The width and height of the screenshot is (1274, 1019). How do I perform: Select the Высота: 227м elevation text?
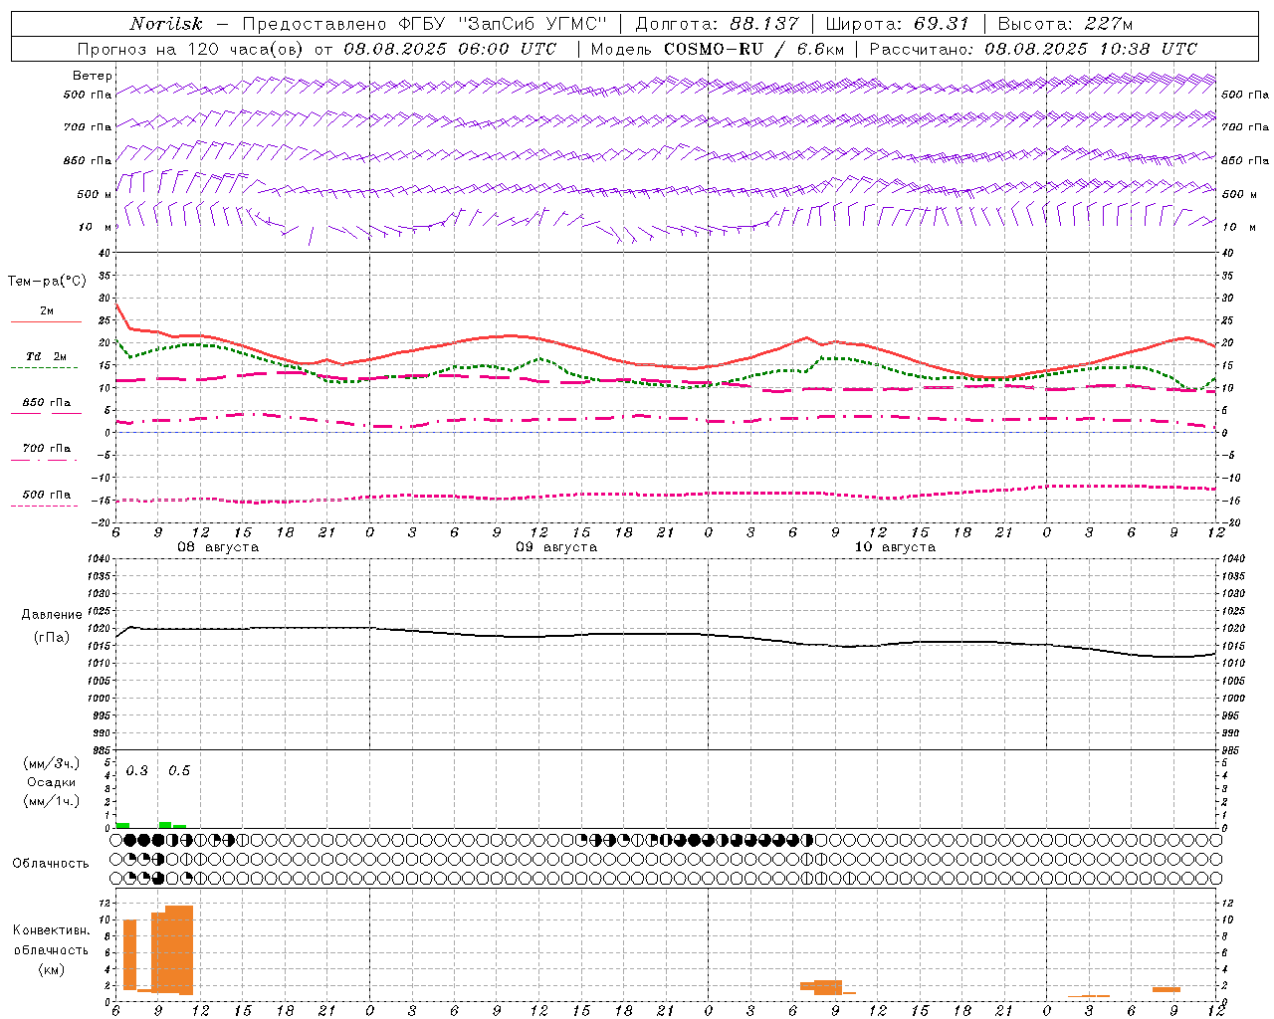1065,24
